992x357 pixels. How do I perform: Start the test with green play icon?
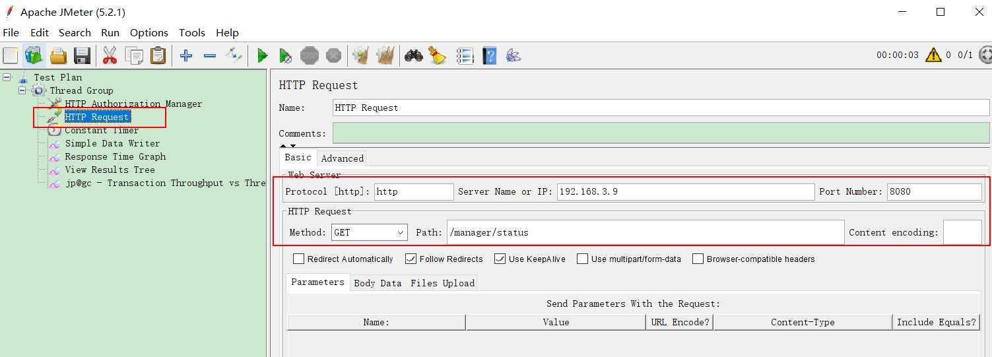click(262, 55)
